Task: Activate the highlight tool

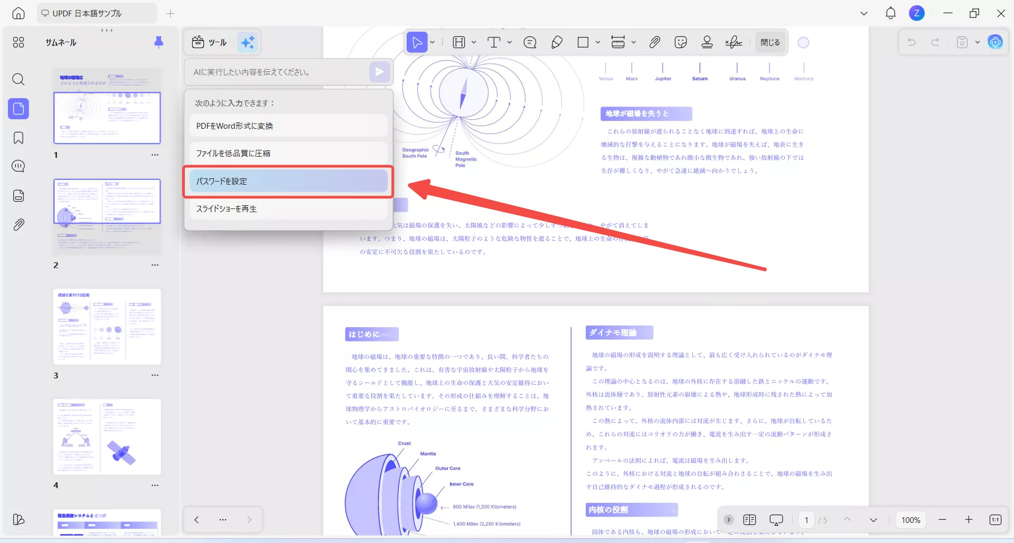Action: (458, 42)
